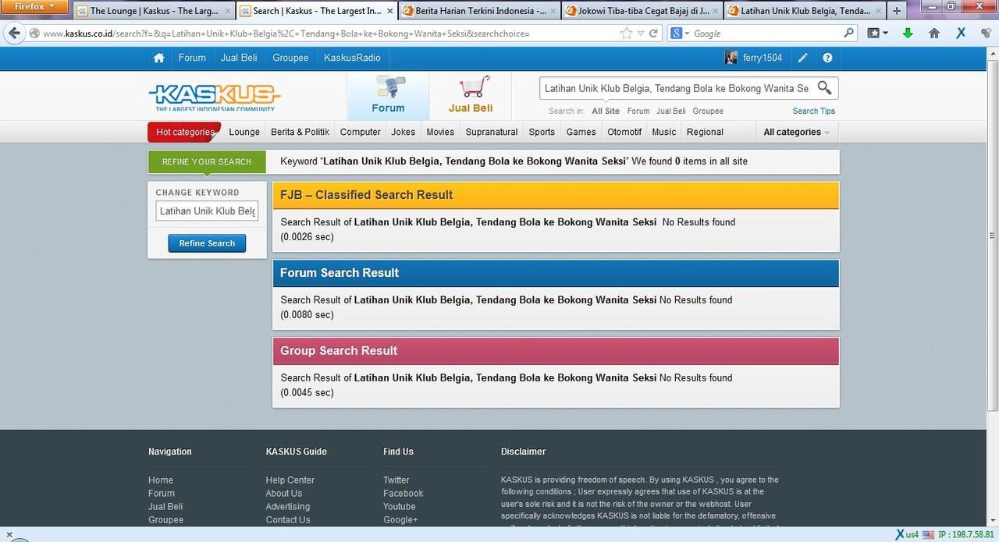
Task: Select the Jual Beli cart icon tab
Action: pos(471,95)
